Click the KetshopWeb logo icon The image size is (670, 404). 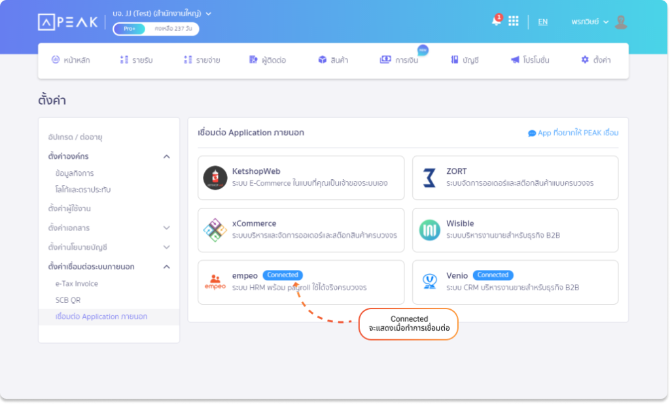[x=215, y=178]
